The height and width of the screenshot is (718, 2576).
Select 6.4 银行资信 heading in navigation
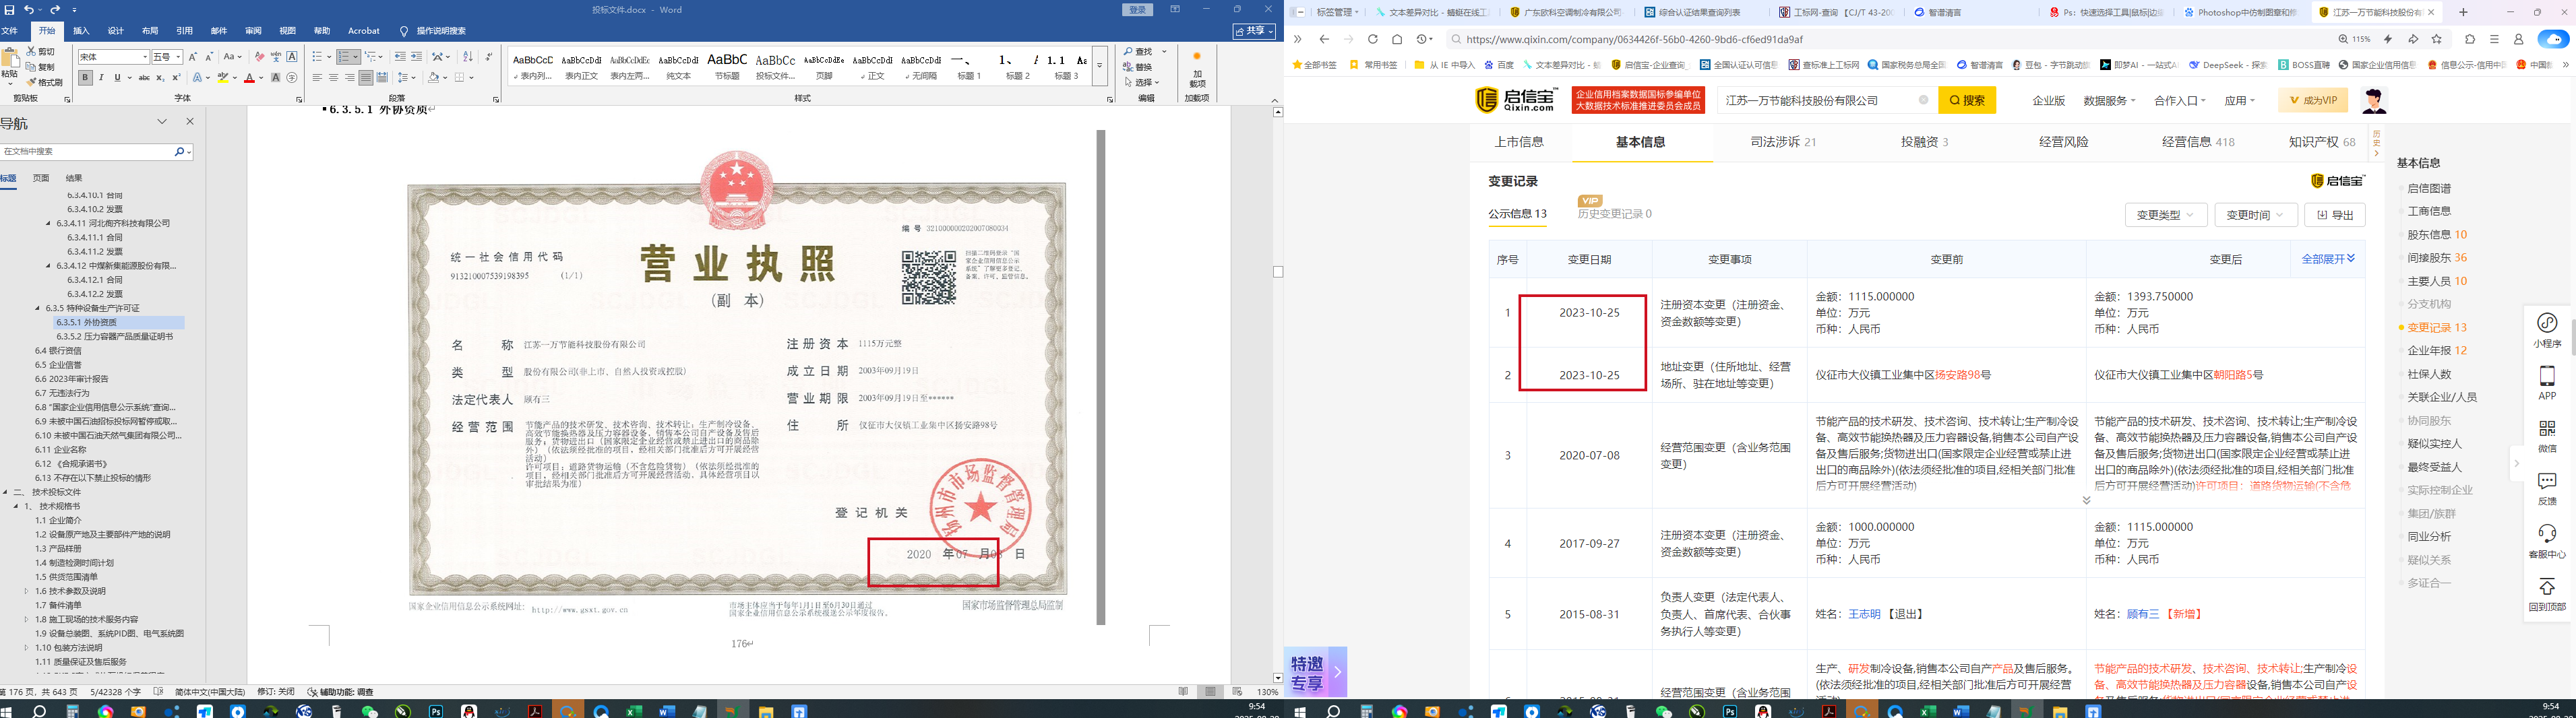59,351
